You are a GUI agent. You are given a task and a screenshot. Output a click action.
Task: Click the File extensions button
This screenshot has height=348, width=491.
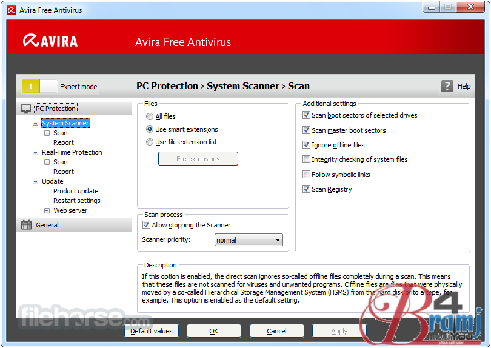[x=198, y=158]
